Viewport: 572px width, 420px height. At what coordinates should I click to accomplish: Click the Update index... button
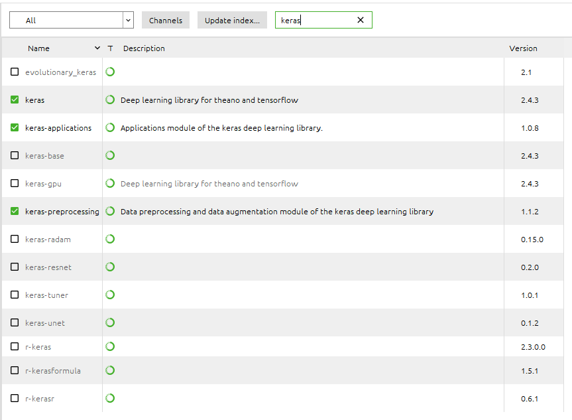[232, 20]
